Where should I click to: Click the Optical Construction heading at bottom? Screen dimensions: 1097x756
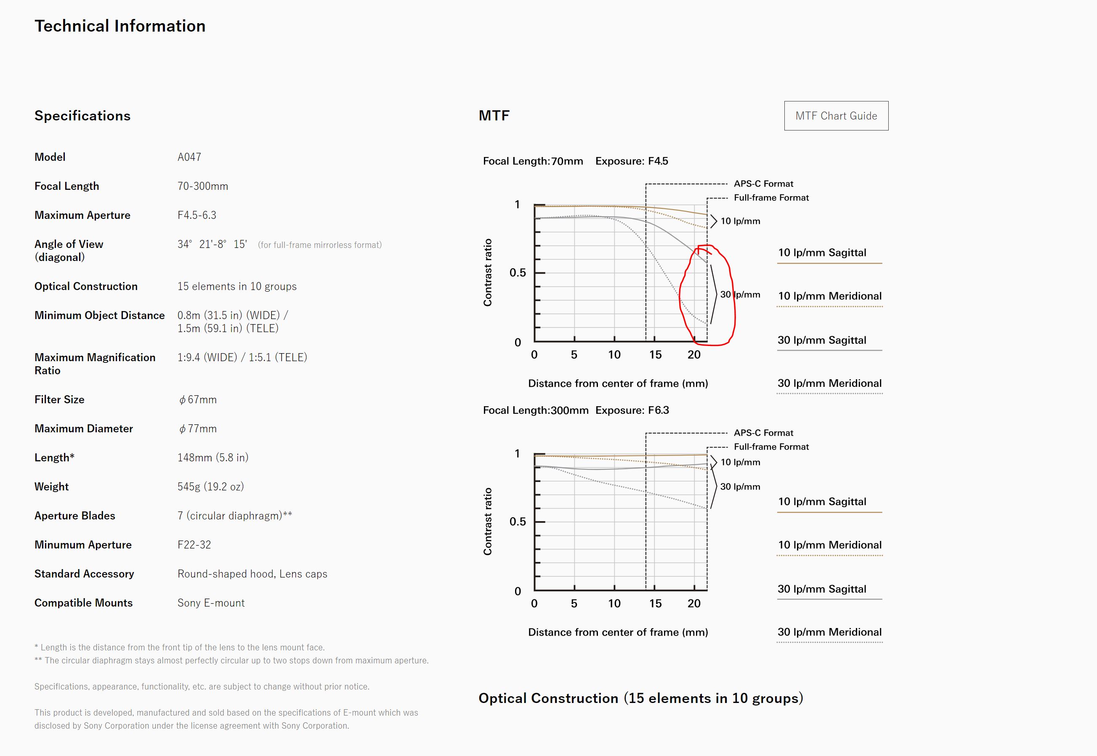point(640,698)
